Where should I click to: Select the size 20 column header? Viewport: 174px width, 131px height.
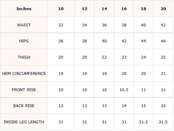[x=163, y=9]
